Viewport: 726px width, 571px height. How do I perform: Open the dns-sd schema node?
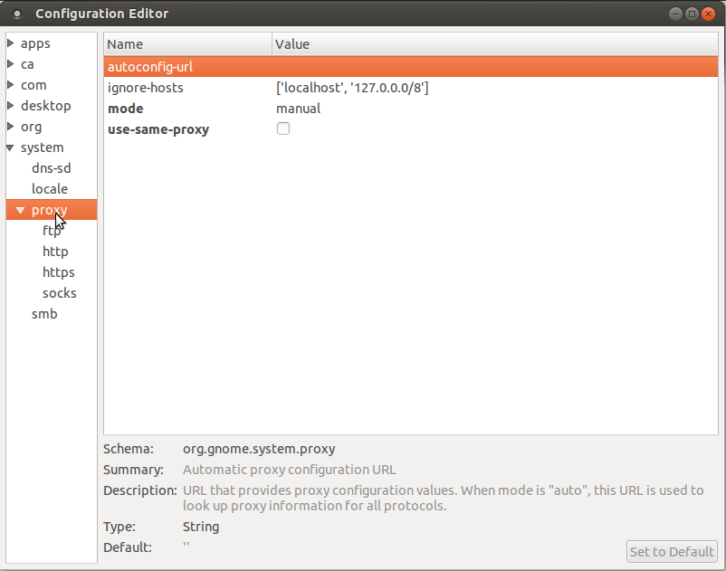point(52,168)
